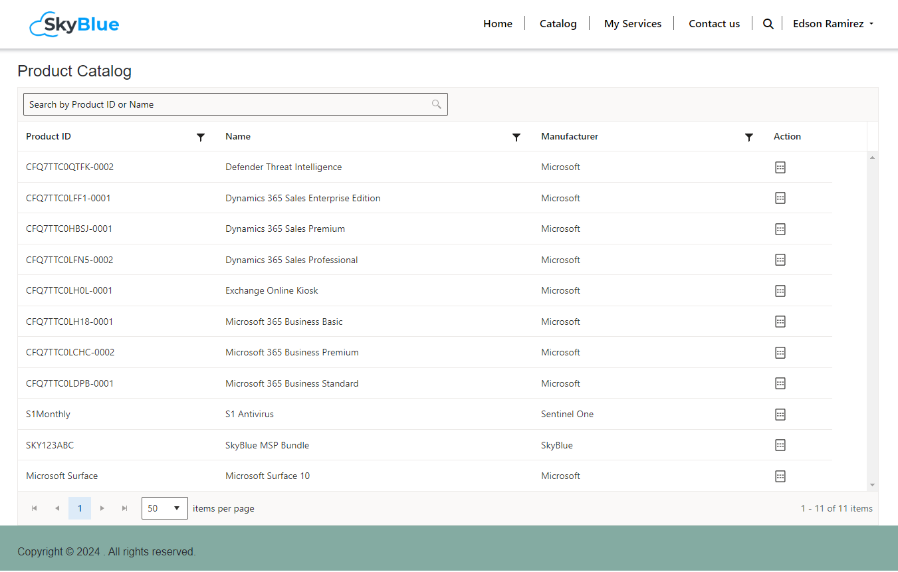Go to the next page of results
The height and width of the screenshot is (572, 898).
(x=102, y=508)
